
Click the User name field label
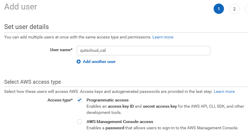[x=61, y=50]
